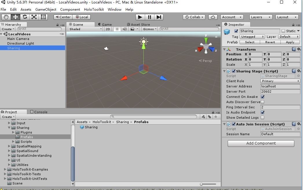Viewport: 303px width, 190px height.
Task: Open the Shaded draw mode dropdown
Action: (x=85, y=29)
